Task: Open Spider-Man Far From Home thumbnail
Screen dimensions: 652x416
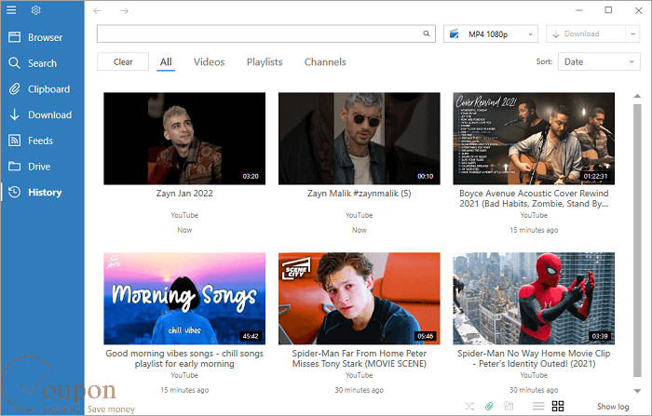Action: point(360,299)
